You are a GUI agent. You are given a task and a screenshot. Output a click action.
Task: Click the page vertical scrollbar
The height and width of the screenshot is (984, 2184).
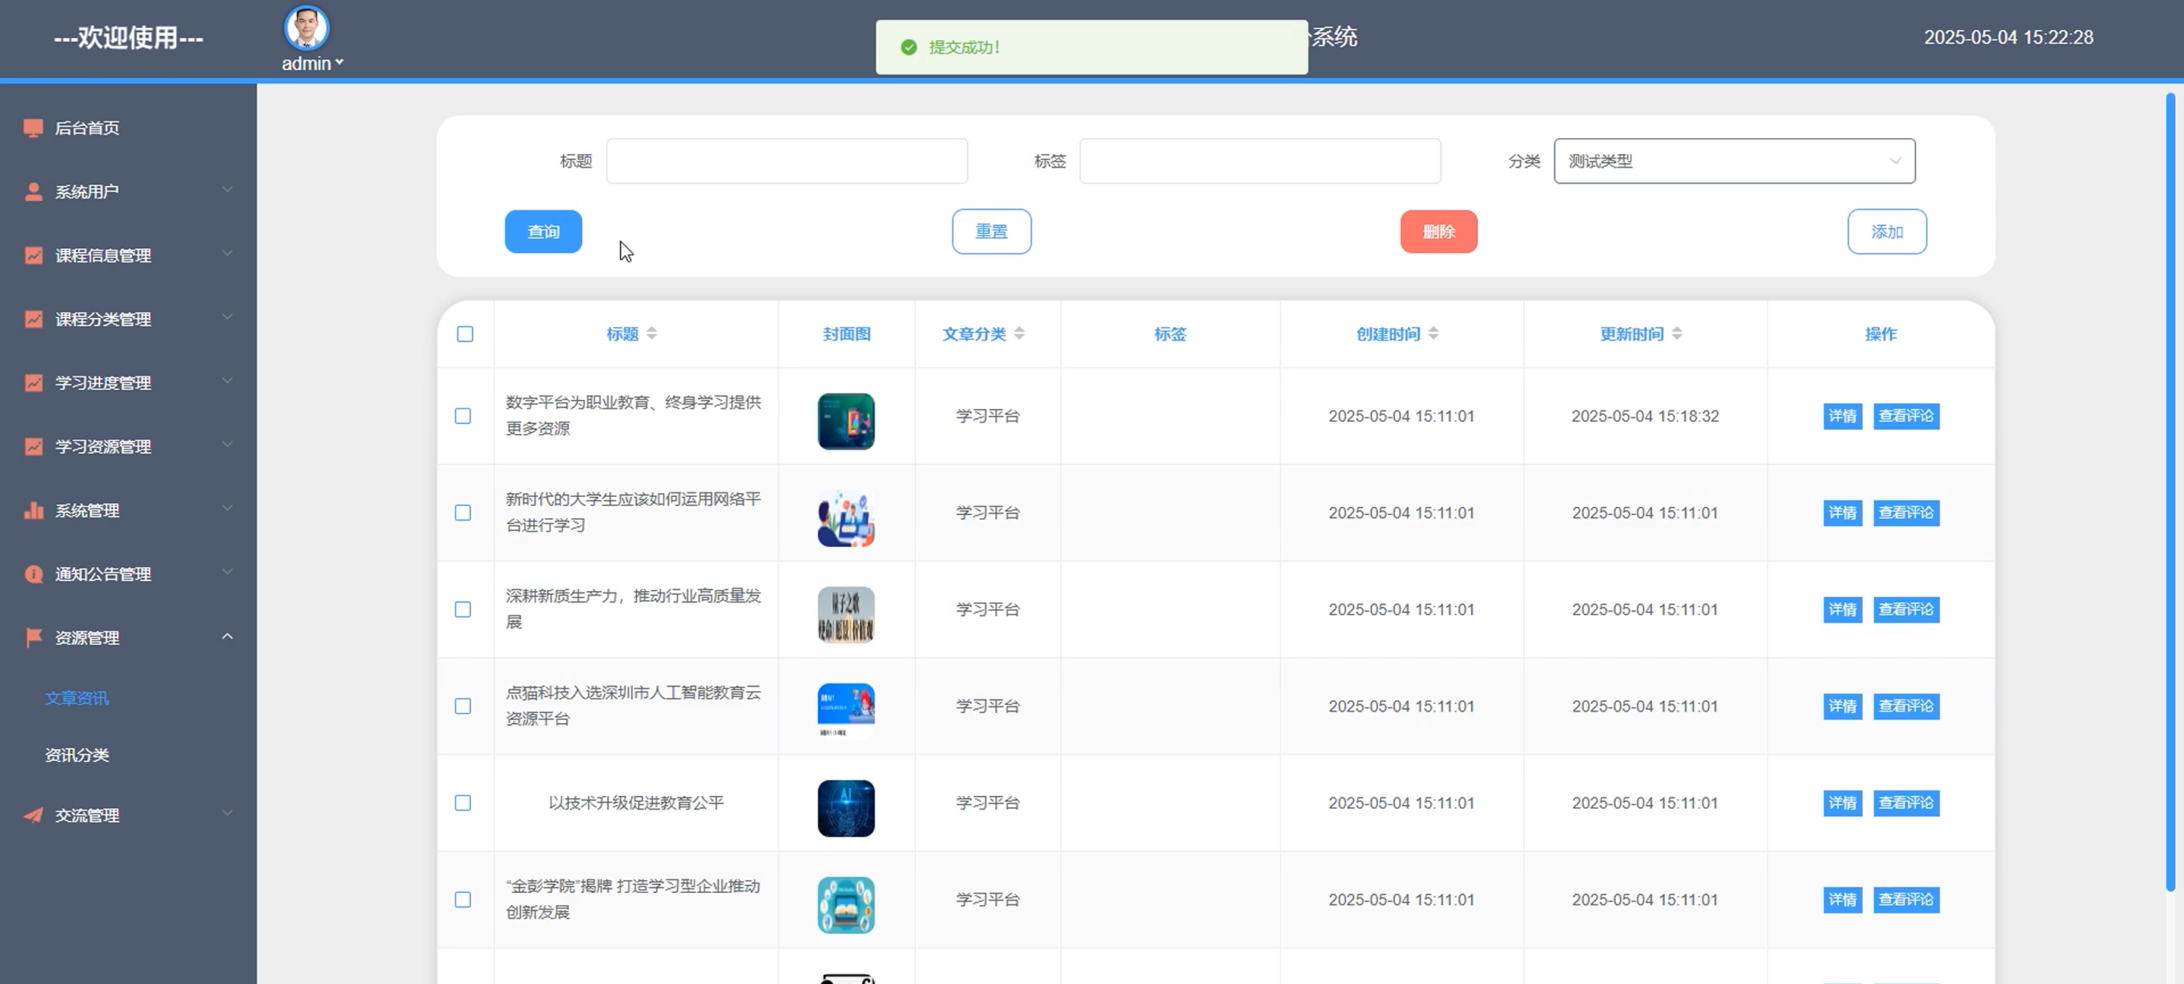click(x=2170, y=492)
